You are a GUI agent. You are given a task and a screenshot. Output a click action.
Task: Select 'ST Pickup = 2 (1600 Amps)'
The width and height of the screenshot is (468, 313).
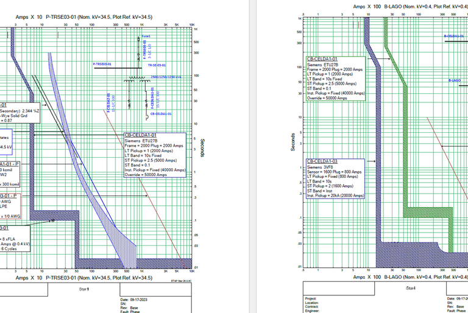click(x=330, y=186)
